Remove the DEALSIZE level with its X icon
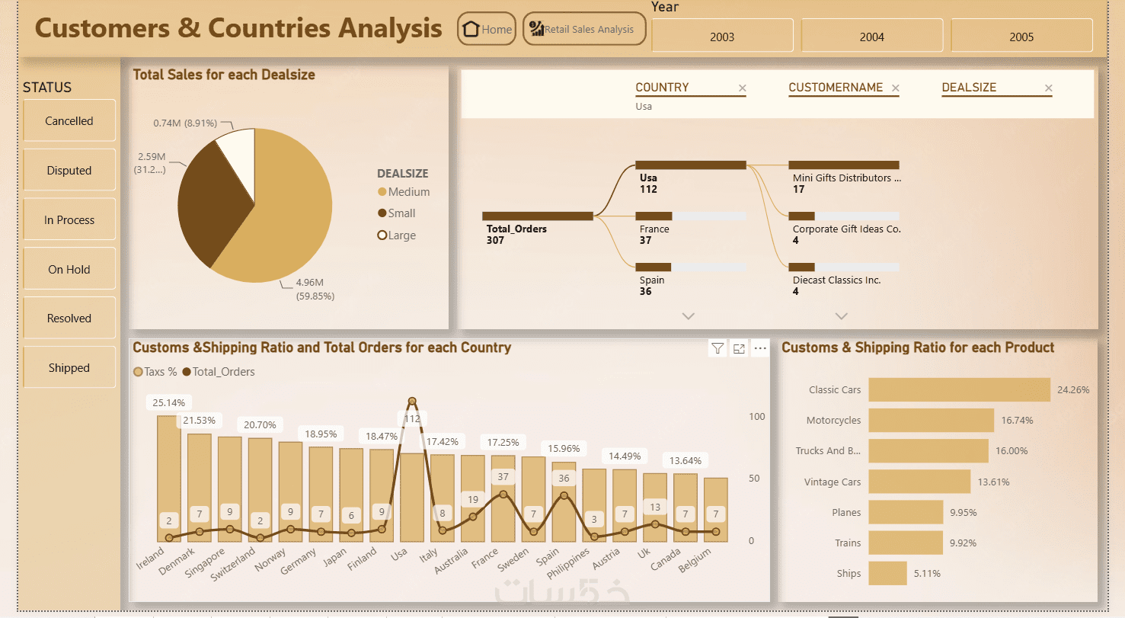 point(1048,89)
